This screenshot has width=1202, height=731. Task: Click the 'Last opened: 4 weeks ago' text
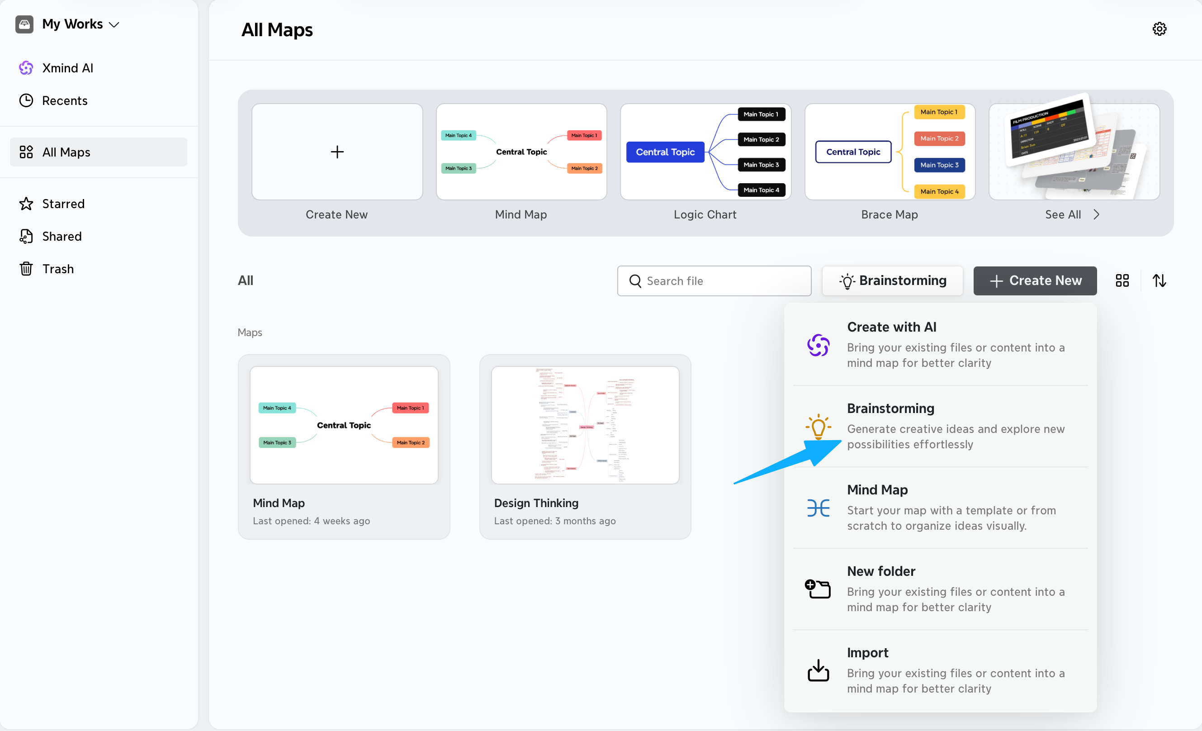tap(311, 521)
